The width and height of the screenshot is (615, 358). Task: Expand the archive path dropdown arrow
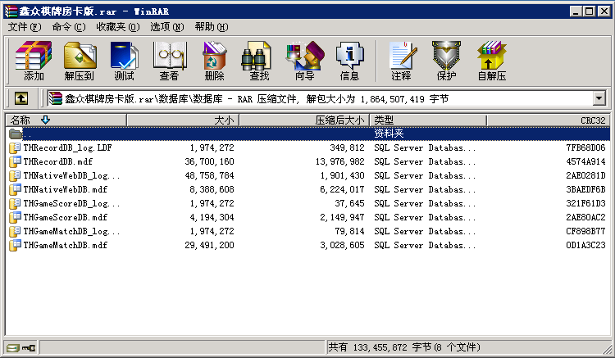[599, 99]
